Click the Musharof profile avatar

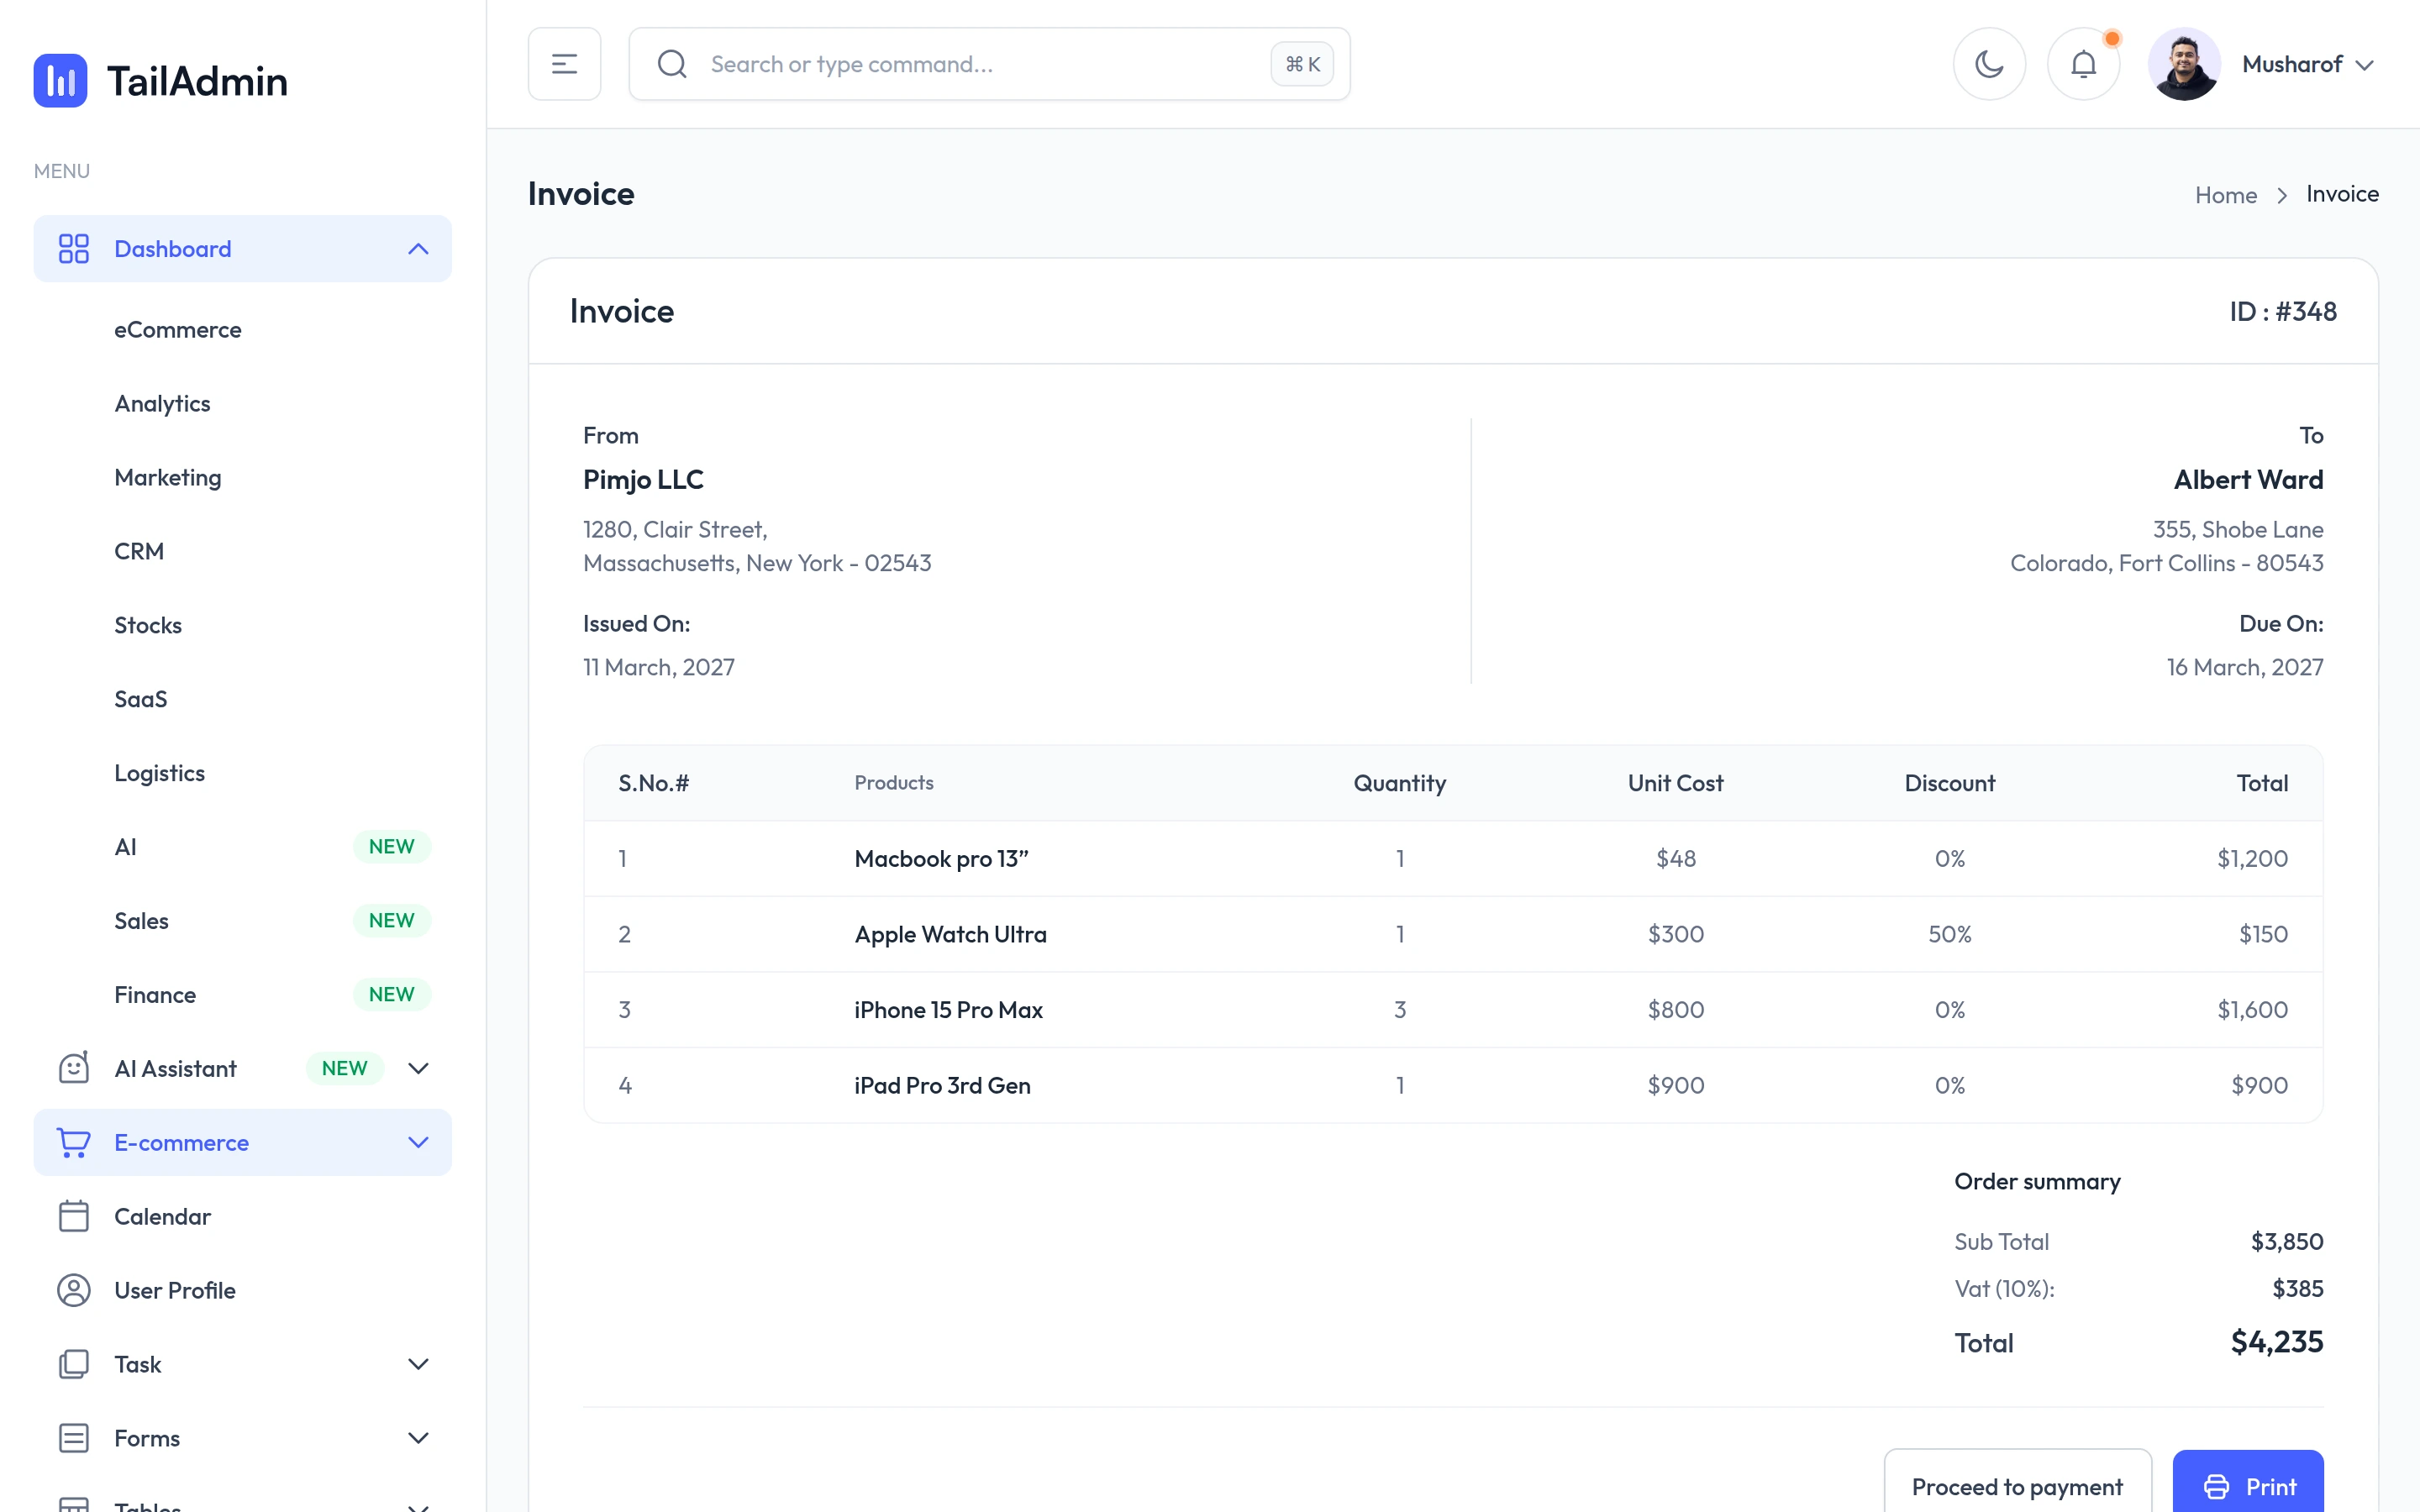tap(2184, 64)
